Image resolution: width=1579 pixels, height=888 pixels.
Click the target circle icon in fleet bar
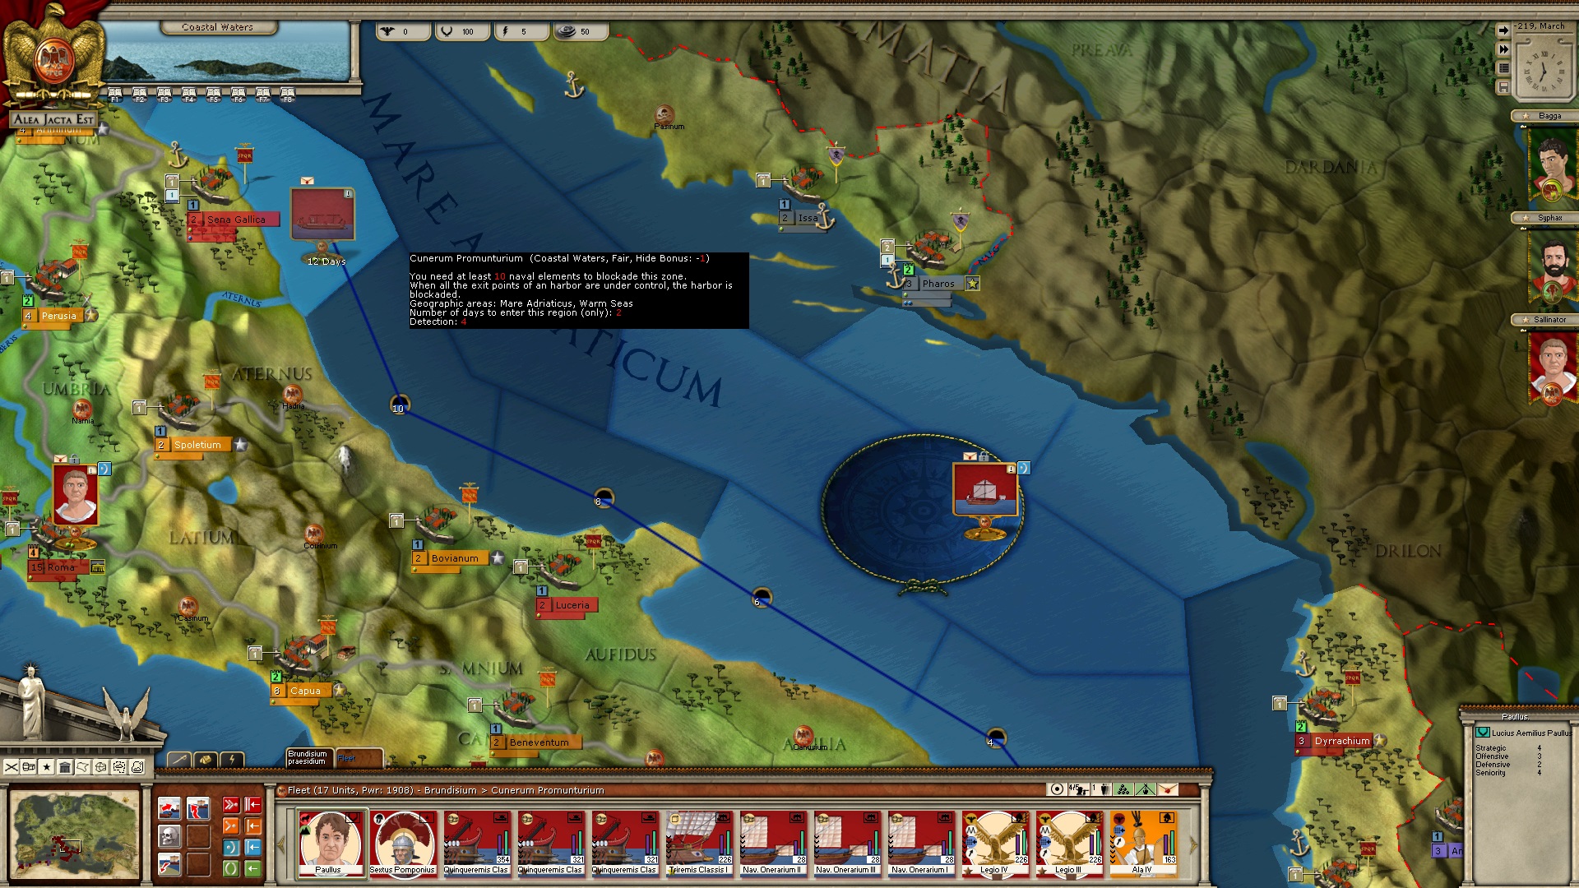(x=1057, y=789)
